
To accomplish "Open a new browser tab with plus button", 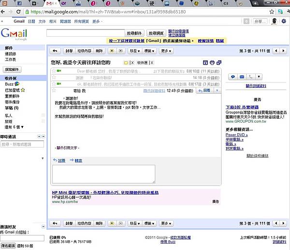I will [x=255, y=3].
